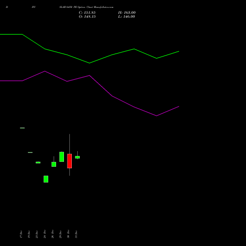Viewport: 246px width, 246px height.
Task: Click the green candlestick for 29 Dec
Action: tap(61, 157)
